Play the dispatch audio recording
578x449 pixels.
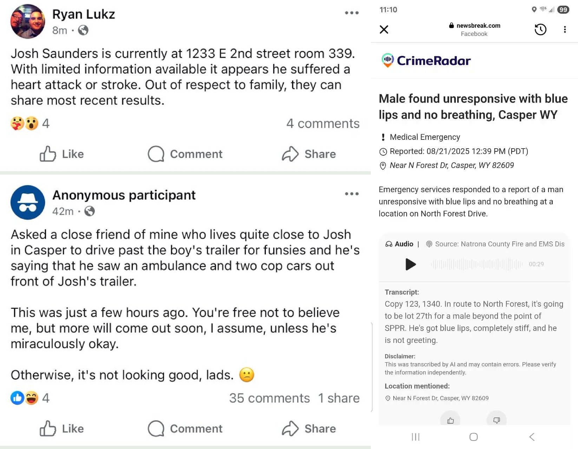tap(410, 264)
